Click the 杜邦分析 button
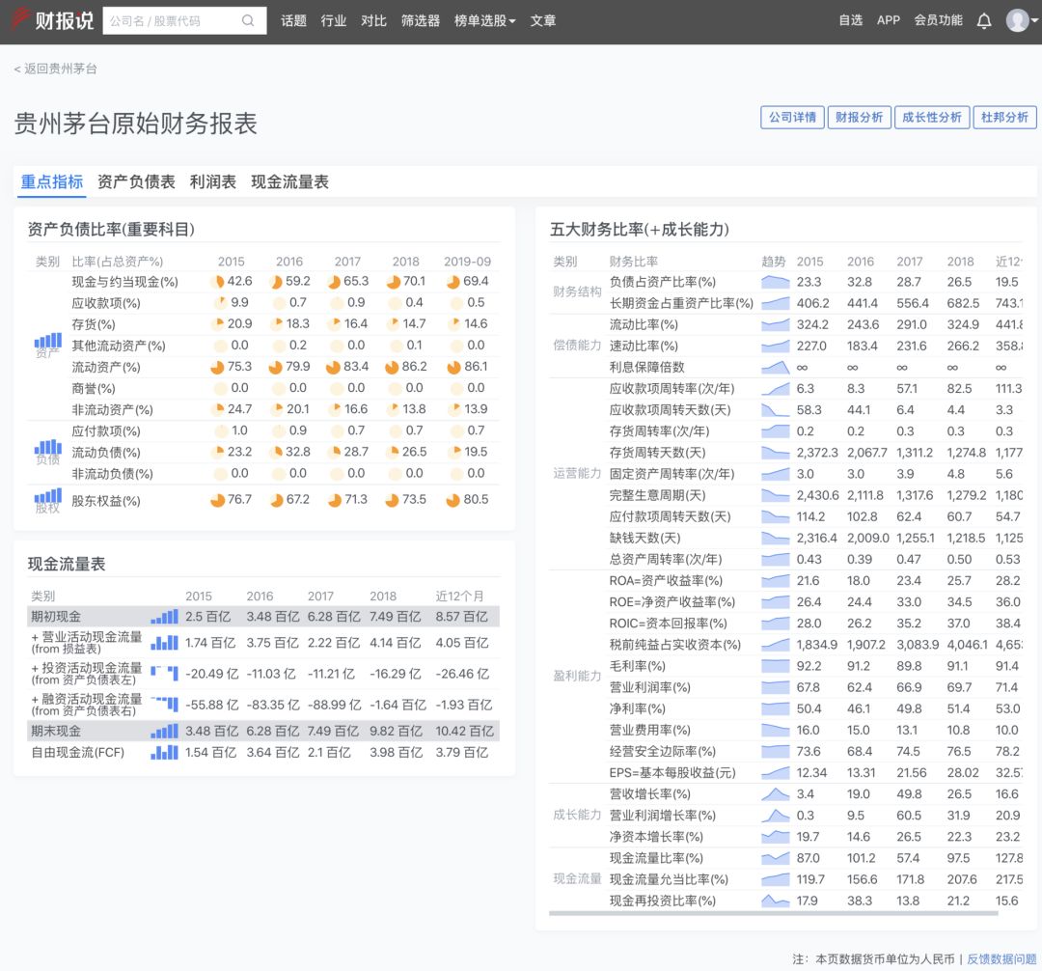Screen dimensions: 1042x971 [x=1004, y=117]
